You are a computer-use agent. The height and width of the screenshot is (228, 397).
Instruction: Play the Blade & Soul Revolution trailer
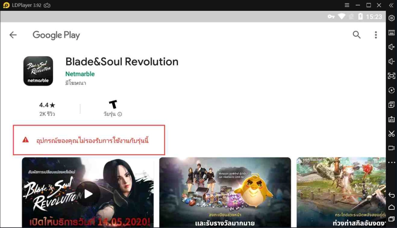point(88,194)
